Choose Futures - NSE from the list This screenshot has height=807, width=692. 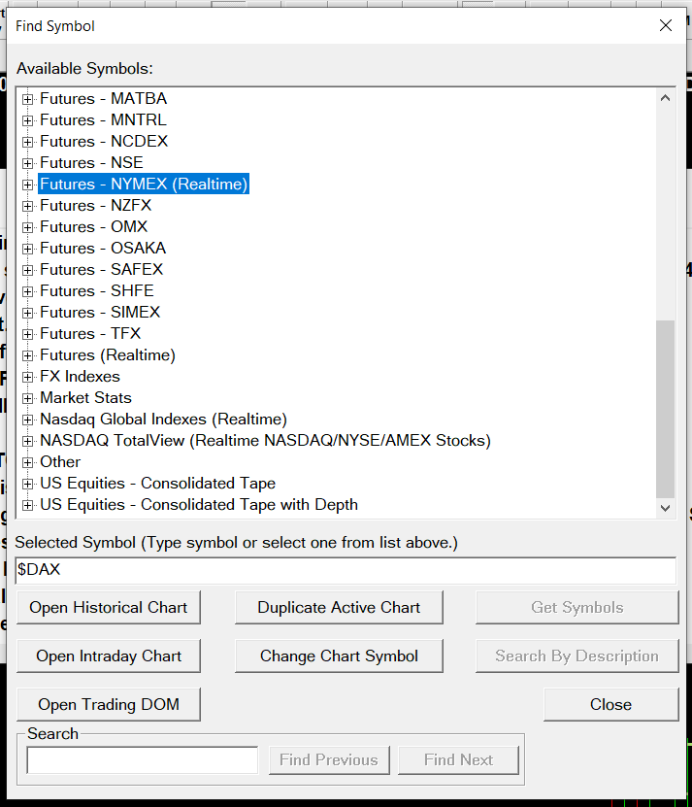(91, 162)
